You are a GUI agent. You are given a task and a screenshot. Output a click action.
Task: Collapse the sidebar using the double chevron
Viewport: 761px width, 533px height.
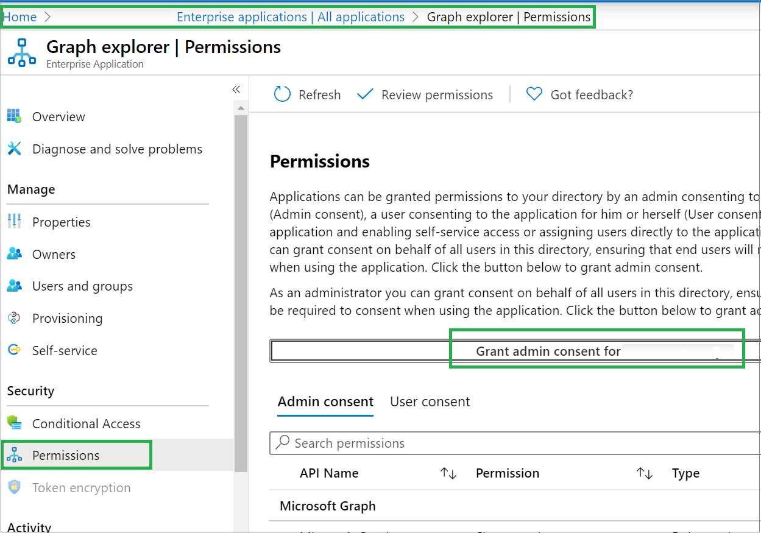click(236, 89)
